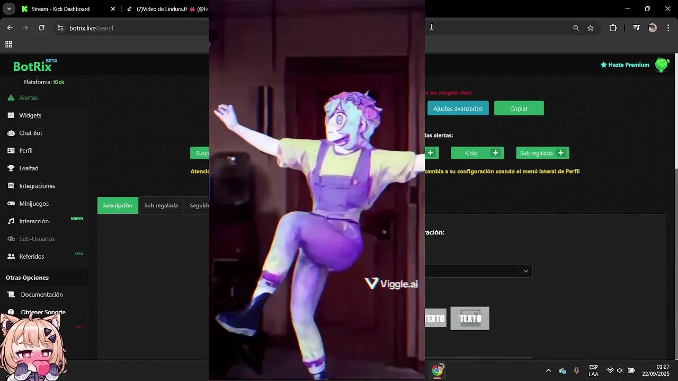Select the Sub regalada tab
678x381 pixels.
(x=161, y=205)
